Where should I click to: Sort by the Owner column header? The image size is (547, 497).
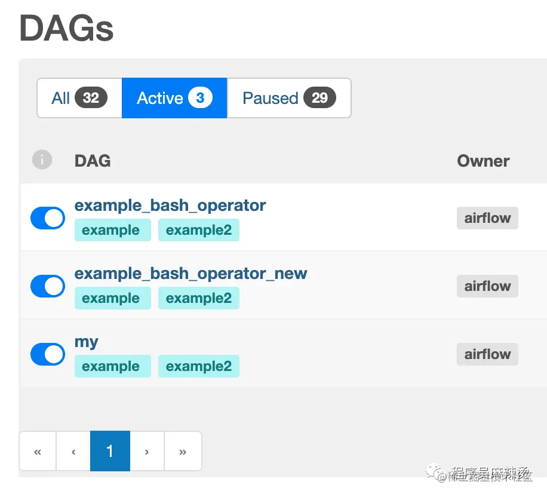(x=483, y=161)
